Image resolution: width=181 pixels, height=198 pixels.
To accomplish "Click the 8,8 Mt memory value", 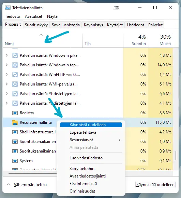I will (165, 113).
